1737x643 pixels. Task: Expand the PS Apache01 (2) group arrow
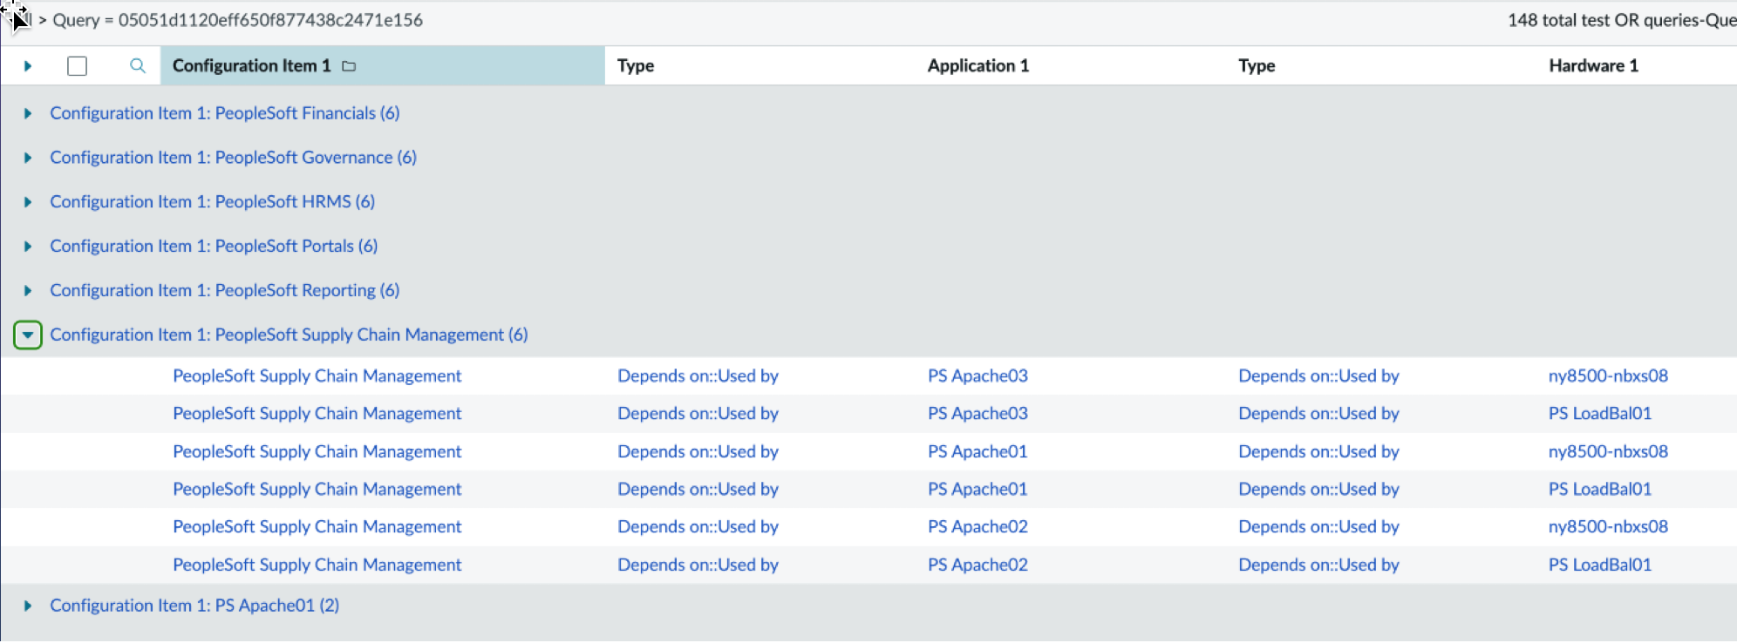point(28,606)
